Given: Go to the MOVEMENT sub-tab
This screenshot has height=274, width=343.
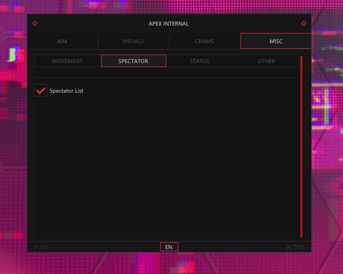Looking at the screenshot, I should tap(67, 61).
